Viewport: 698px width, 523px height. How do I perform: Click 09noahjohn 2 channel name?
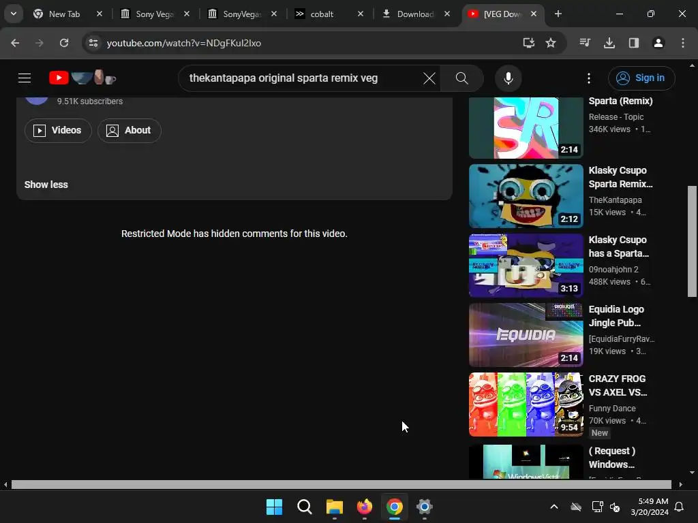[x=613, y=270]
